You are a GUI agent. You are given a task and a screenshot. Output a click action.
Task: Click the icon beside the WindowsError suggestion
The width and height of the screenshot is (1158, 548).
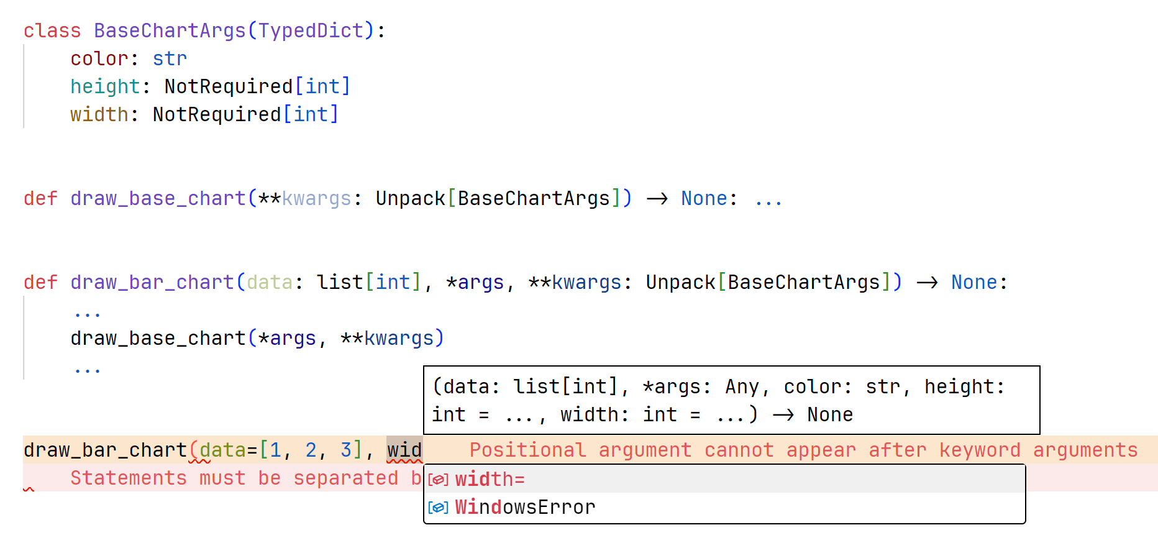point(438,508)
